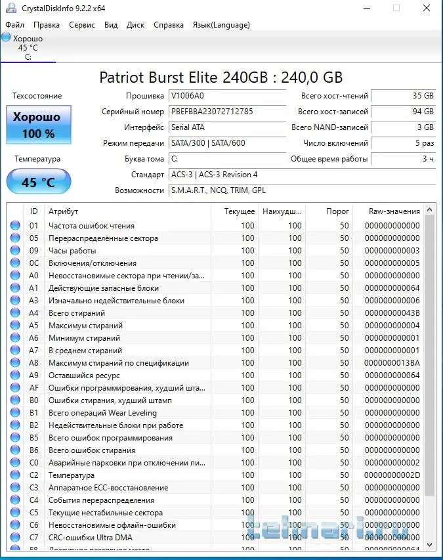Click the Стандарт field ACS-3 Revision 4

[302, 175]
